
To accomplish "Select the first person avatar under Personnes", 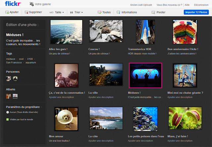I will (x=9, y=78).
